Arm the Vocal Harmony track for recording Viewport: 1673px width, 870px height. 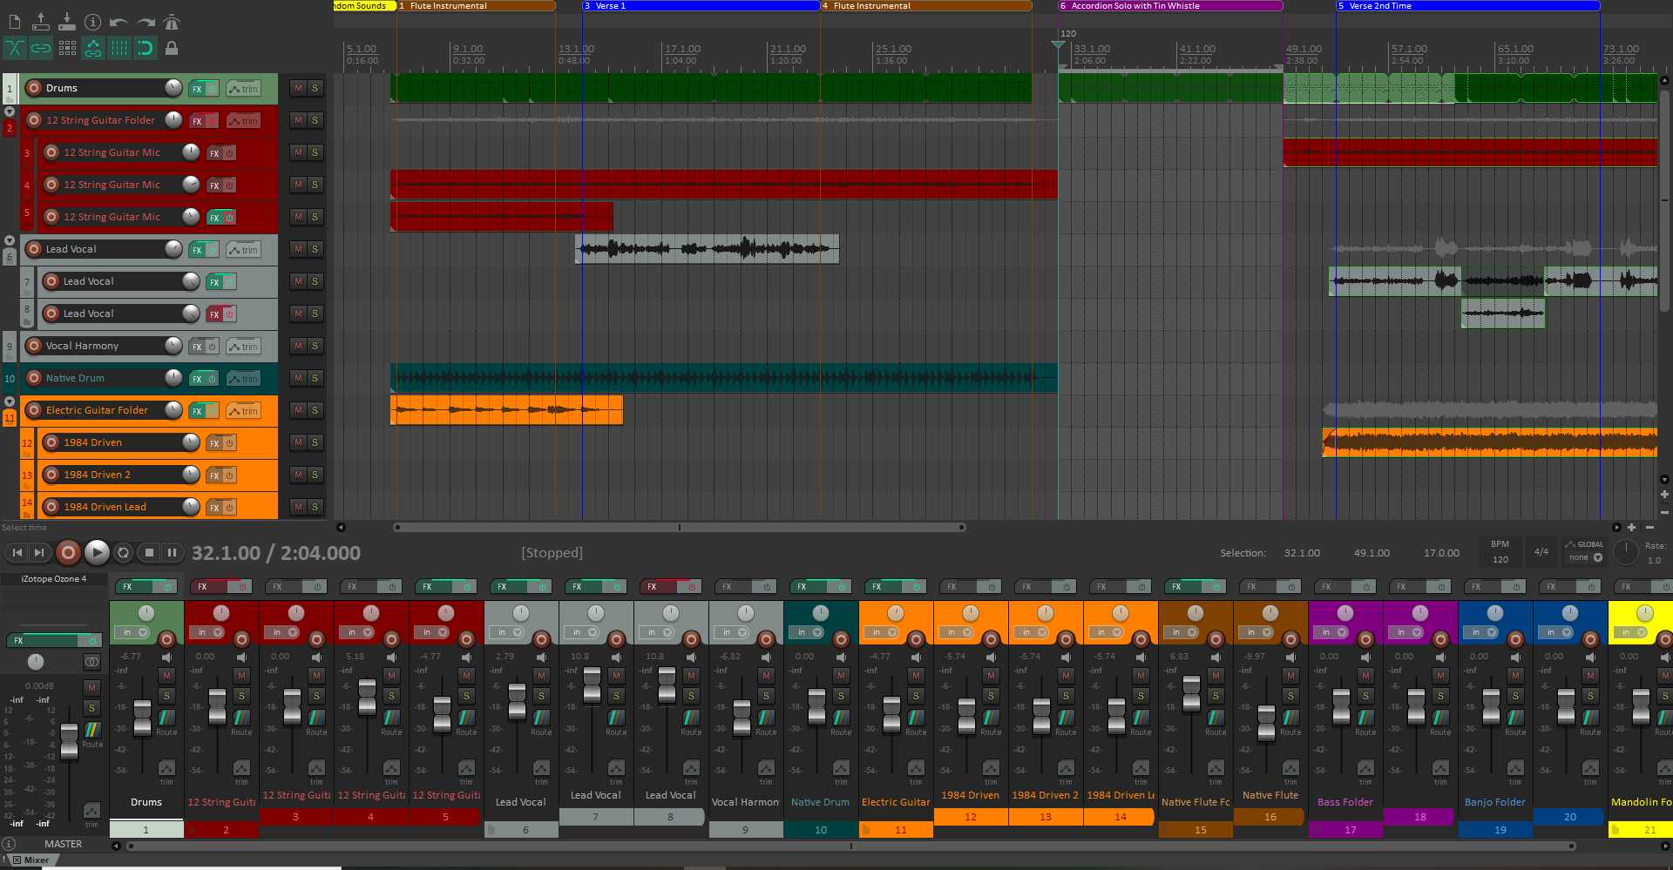pyautogui.click(x=34, y=346)
